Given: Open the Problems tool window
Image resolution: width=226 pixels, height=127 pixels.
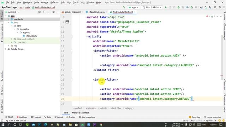Looking at the screenshot, I should [x=22, y=117].
